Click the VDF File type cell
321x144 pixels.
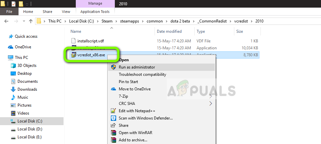coord(204,41)
